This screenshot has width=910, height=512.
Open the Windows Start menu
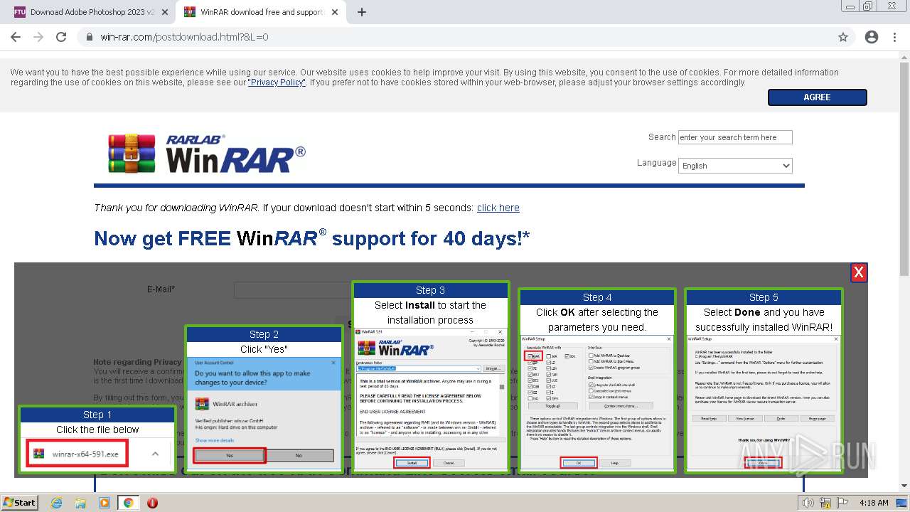point(20,502)
